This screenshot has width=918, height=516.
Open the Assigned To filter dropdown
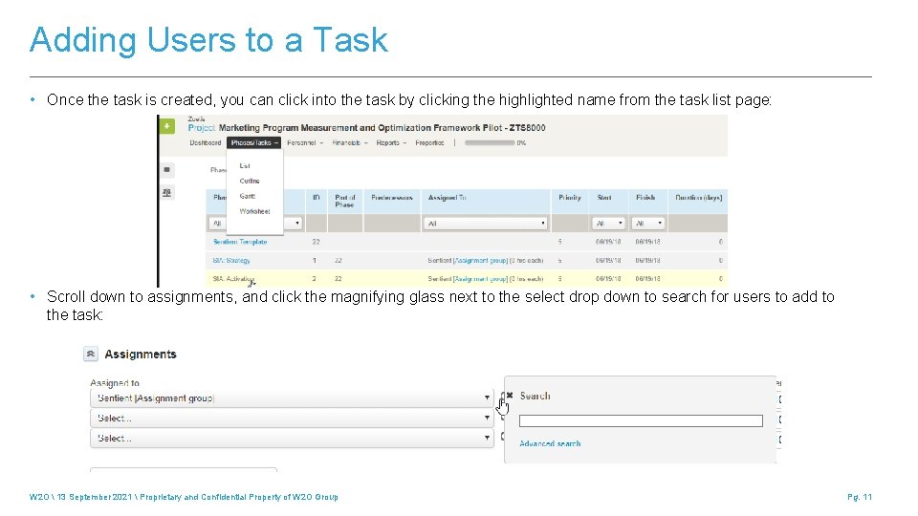click(486, 223)
